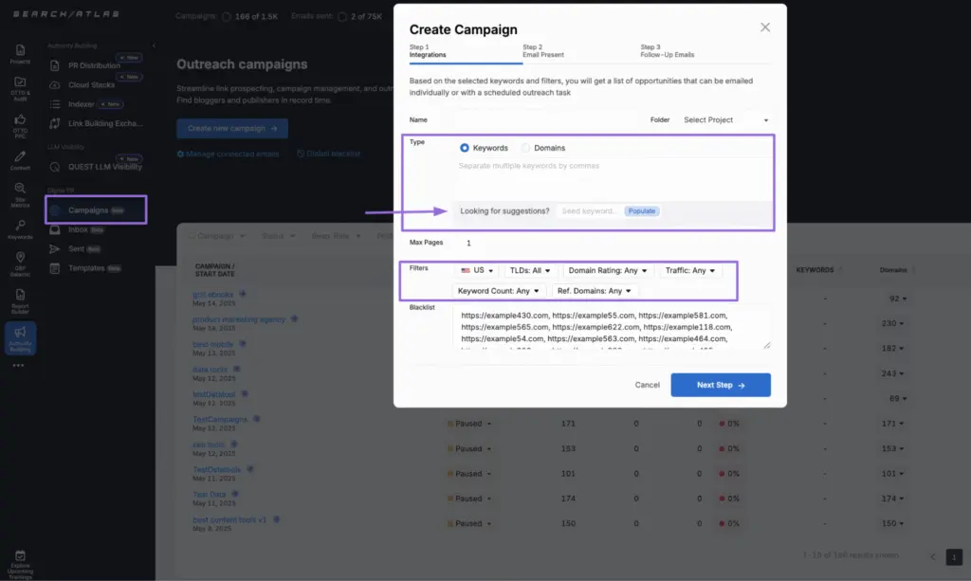971x581 pixels.
Task: Click the Max Pages value field
Action: pyautogui.click(x=468, y=243)
